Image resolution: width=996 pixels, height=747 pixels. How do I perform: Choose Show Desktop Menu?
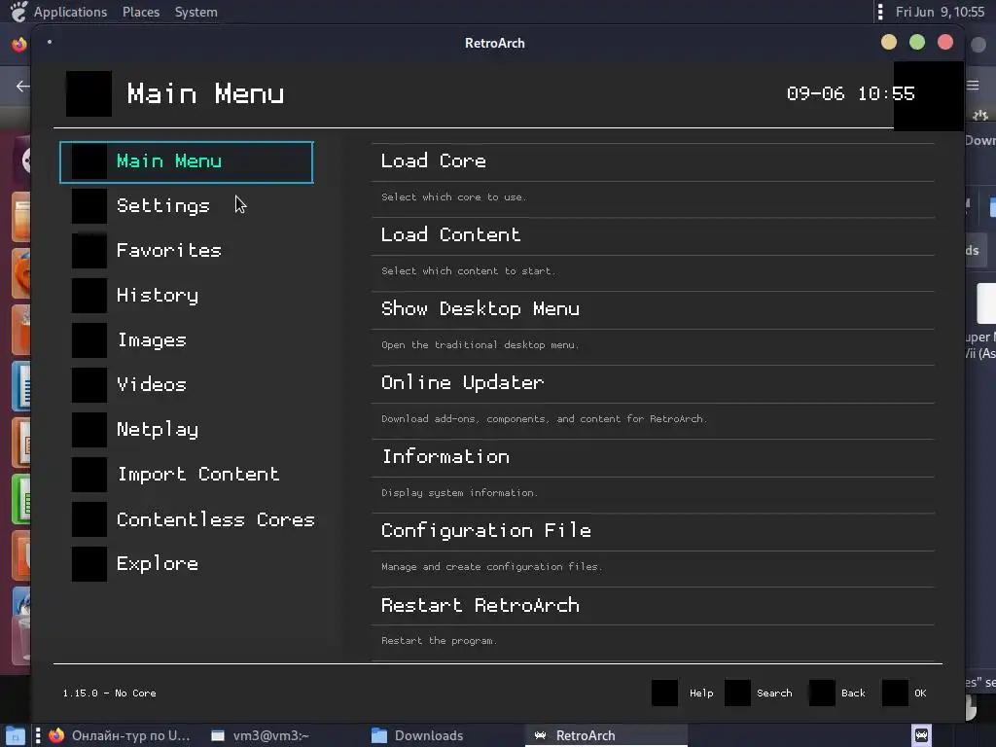(653, 309)
